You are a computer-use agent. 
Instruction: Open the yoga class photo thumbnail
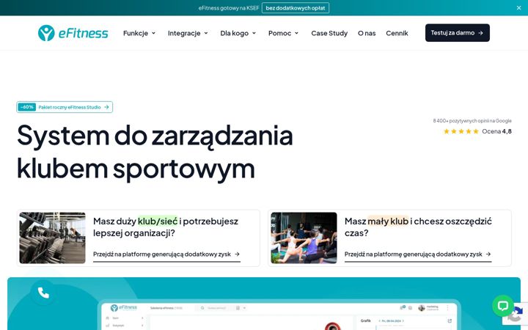click(304, 238)
